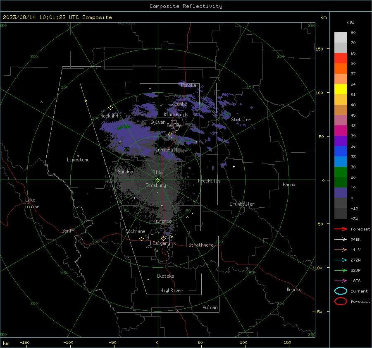
Task: Click the Blackfalds label on map
Action: pyautogui.click(x=176, y=115)
